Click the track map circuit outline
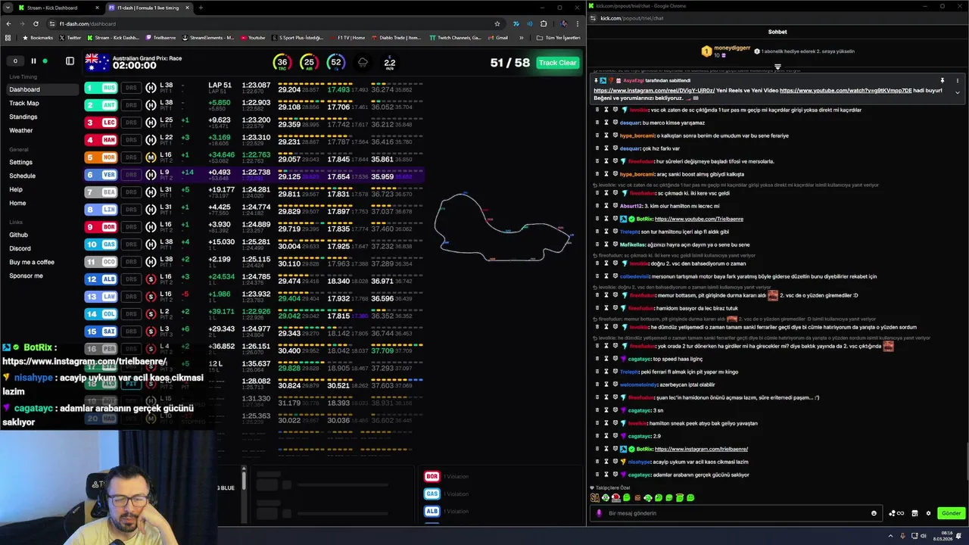This screenshot has height=545, width=969. (504, 227)
